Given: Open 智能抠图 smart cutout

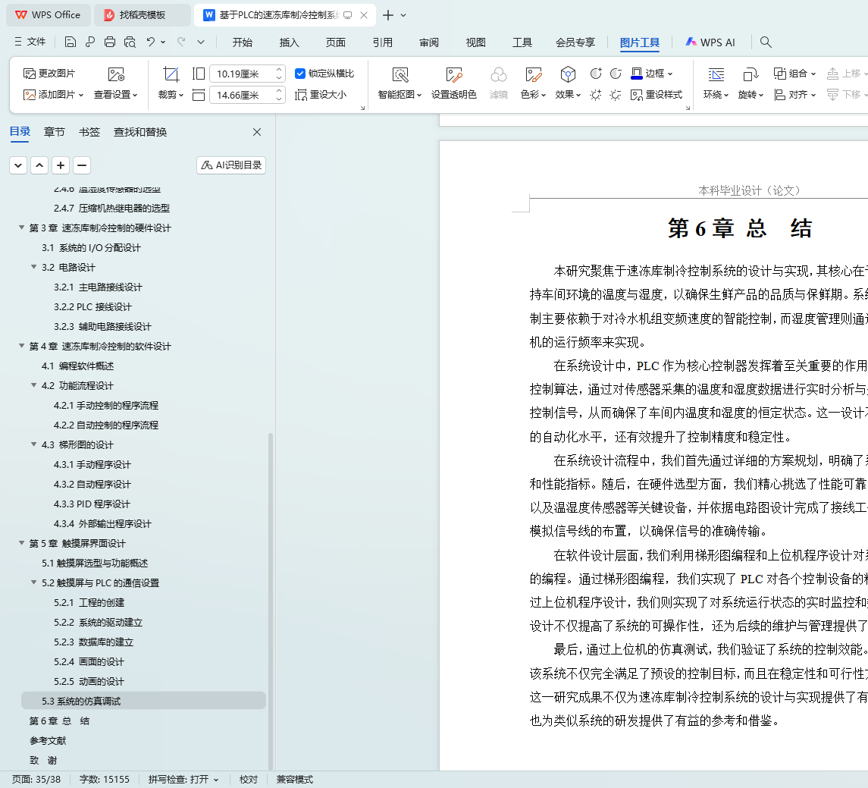Looking at the screenshot, I should tap(400, 83).
